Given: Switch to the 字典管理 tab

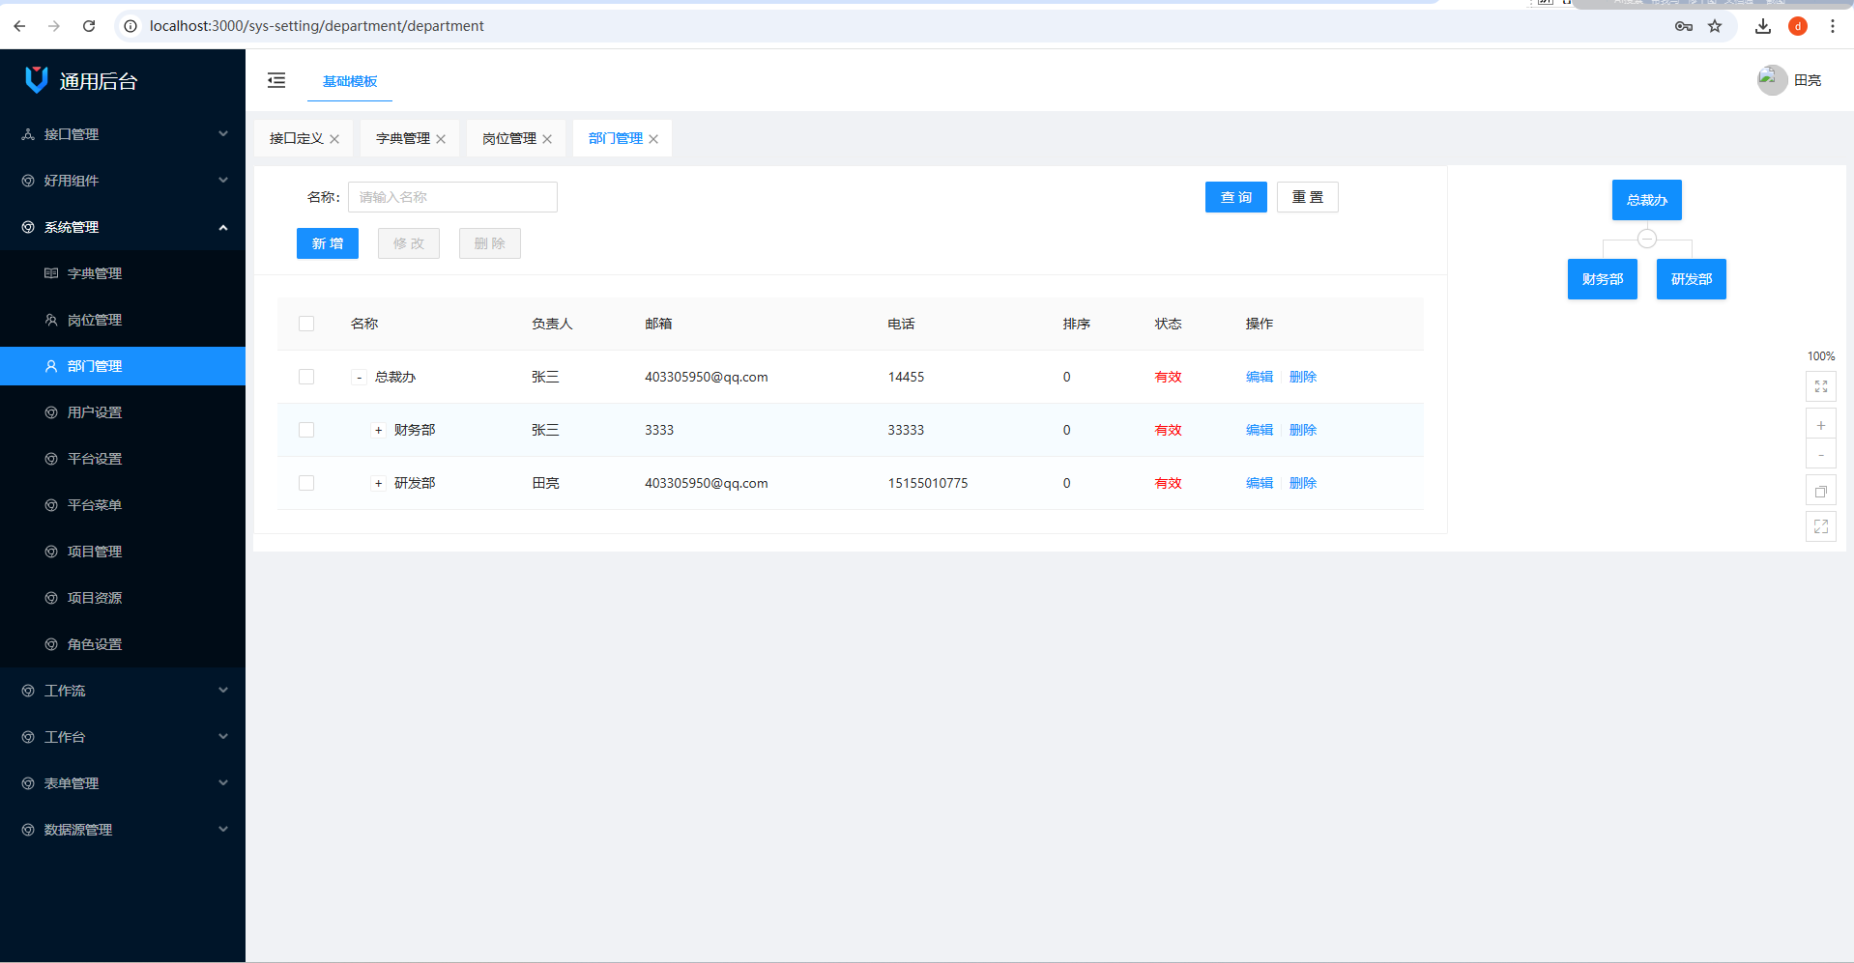Looking at the screenshot, I should coord(402,138).
